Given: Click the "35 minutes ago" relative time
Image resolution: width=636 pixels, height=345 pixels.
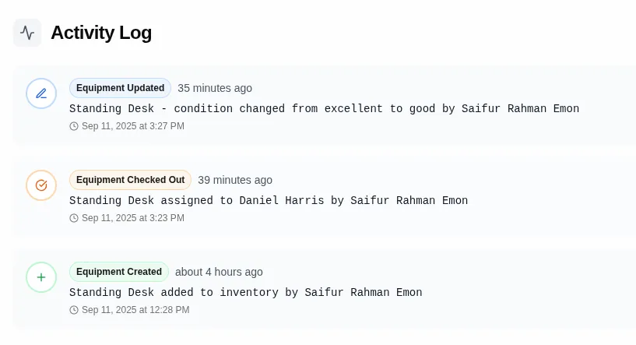Looking at the screenshot, I should [x=215, y=88].
